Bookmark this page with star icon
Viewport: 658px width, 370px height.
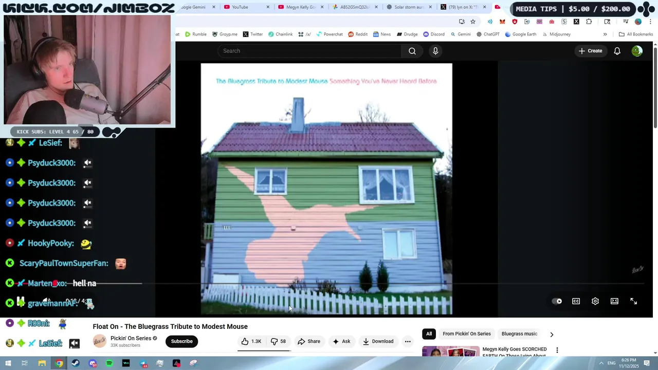pyautogui.click(x=473, y=22)
